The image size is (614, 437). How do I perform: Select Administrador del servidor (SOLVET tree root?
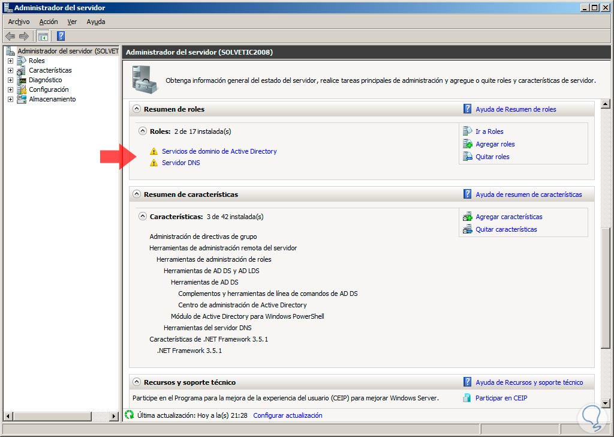(x=68, y=51)
